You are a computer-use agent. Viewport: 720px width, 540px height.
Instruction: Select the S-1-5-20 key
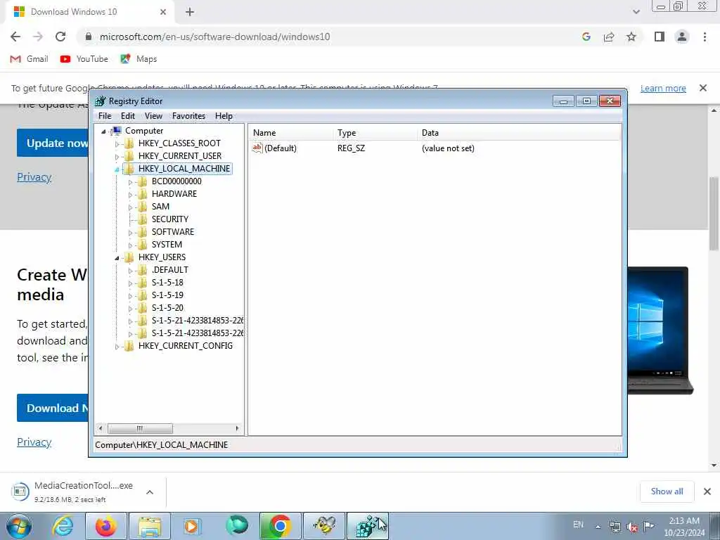(167, 308)
